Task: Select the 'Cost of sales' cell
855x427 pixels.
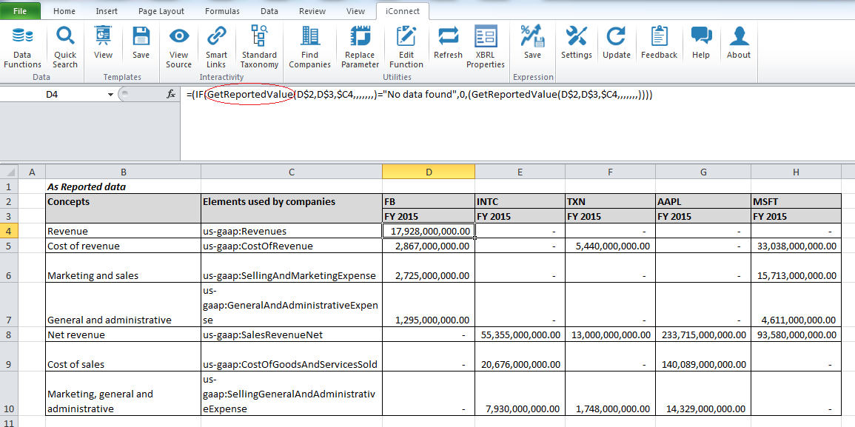Action: tap(123, 357)
